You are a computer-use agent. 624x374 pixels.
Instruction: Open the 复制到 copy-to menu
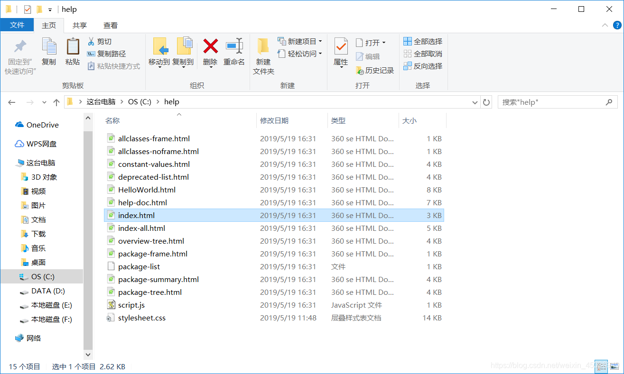[x=183, y=53]
